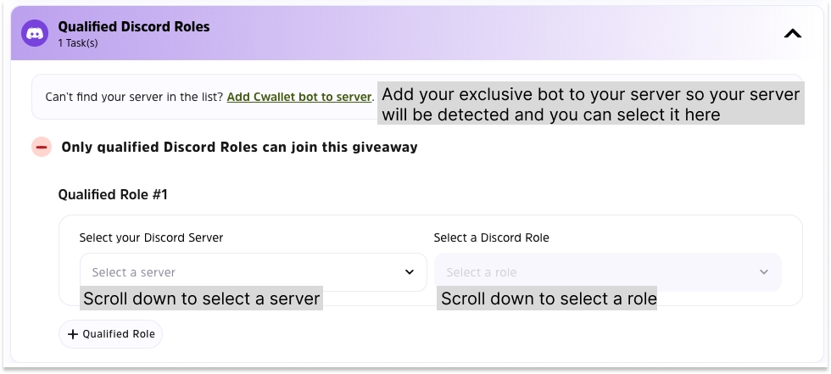Open the Add Cwallet bot to server link
The image size is (831, 374).
pyautogui.click(x=298, y=97)
